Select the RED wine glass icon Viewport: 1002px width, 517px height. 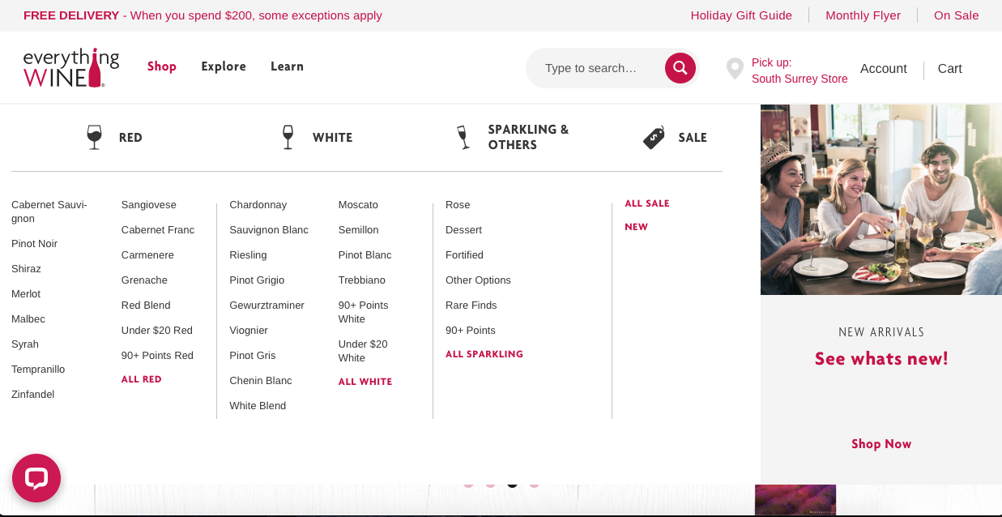[x=92, y=135]
